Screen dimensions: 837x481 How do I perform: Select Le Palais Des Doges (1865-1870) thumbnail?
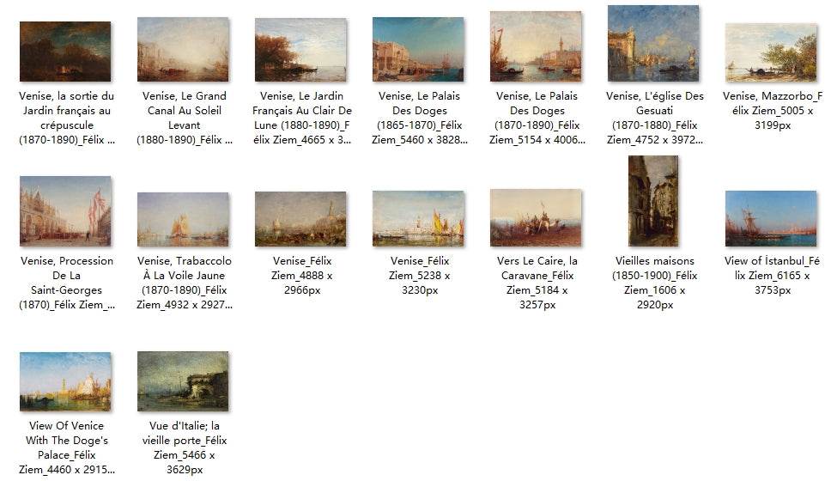coord(418,50)
